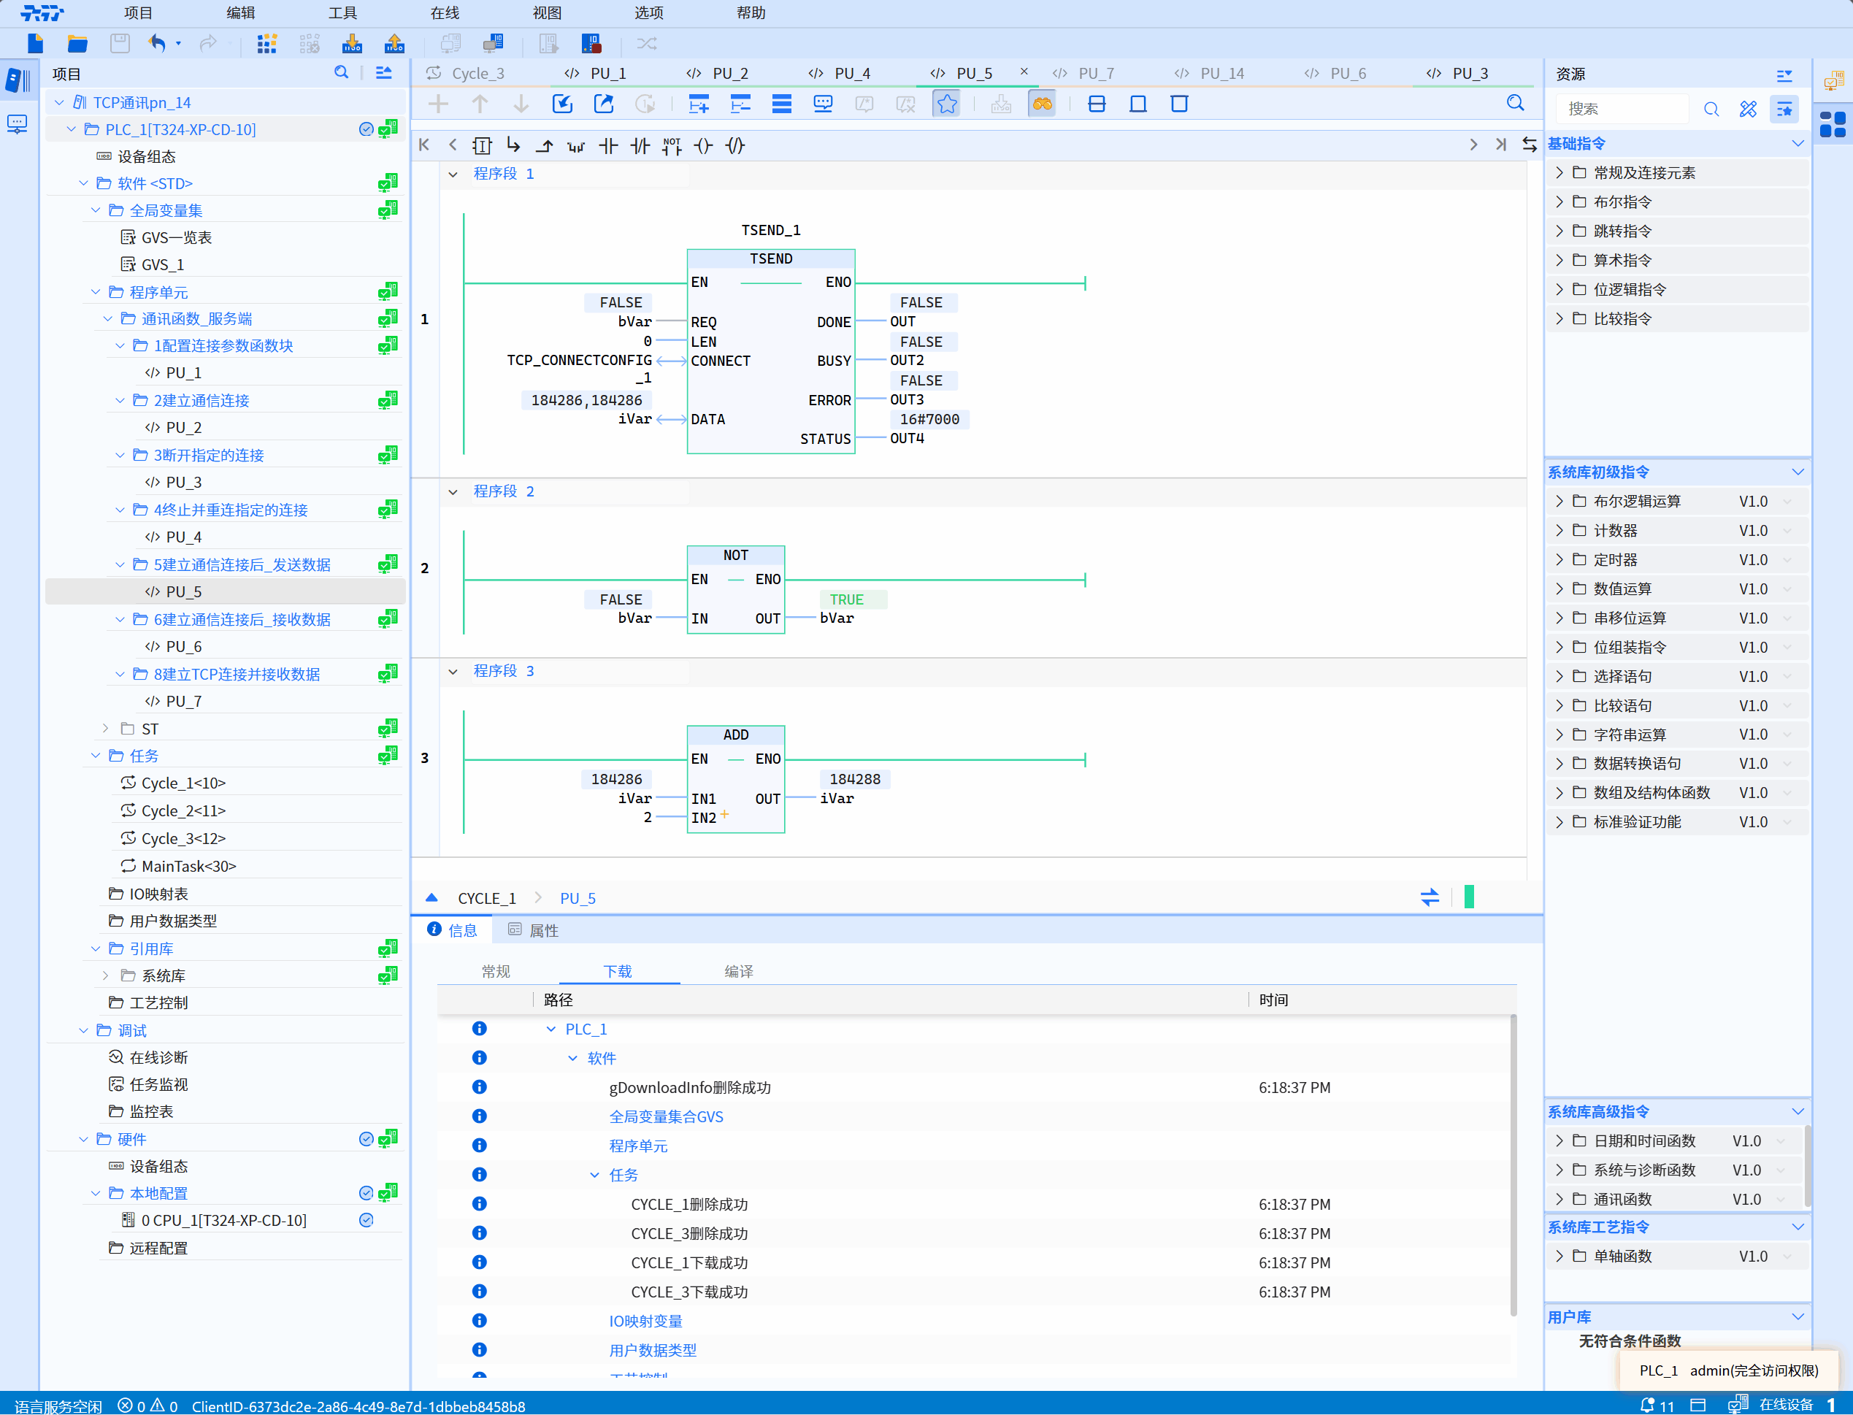This screenshot has width=1853, height=1415.
Task: Open the 编译 info sub-tab
Action: (x=739, y=971)
